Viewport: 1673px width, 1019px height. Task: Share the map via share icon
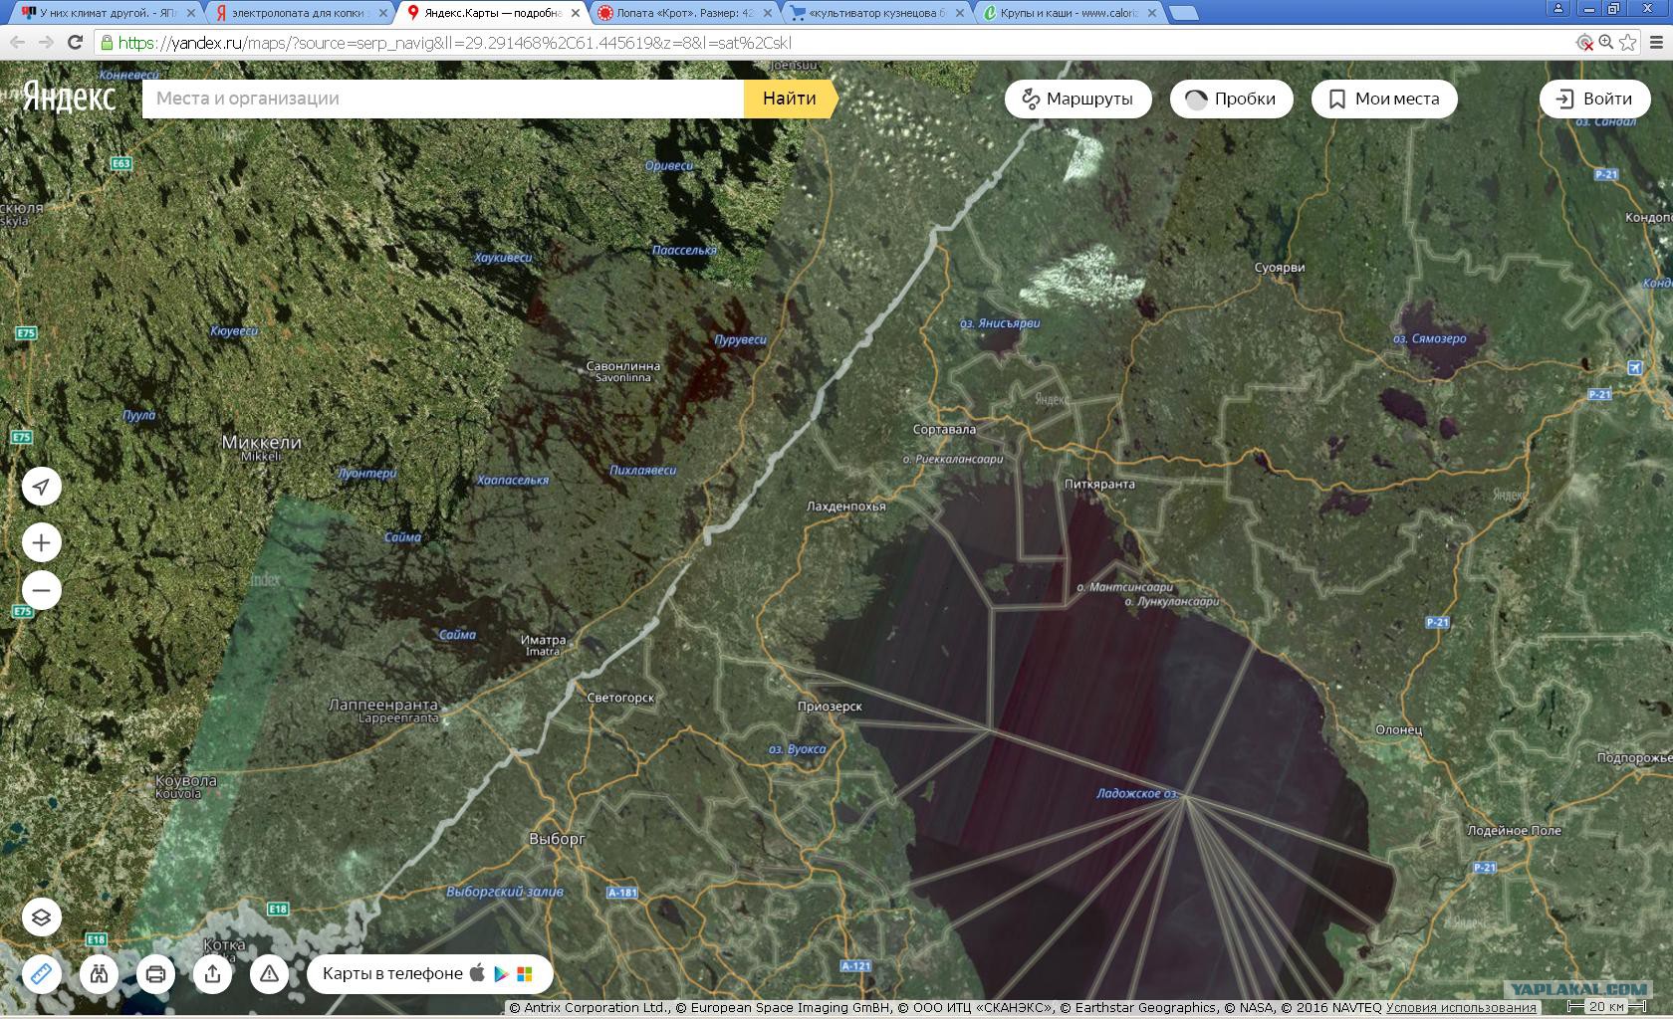(x=212, y=973)
